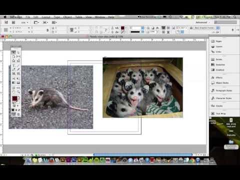This screenshot has height=180, width=240.
Task: Open the Links panel
Action: (x=216, y=52)
